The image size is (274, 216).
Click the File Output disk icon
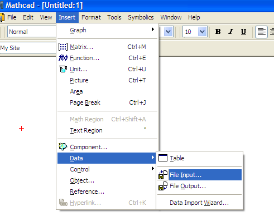(163, 186)
